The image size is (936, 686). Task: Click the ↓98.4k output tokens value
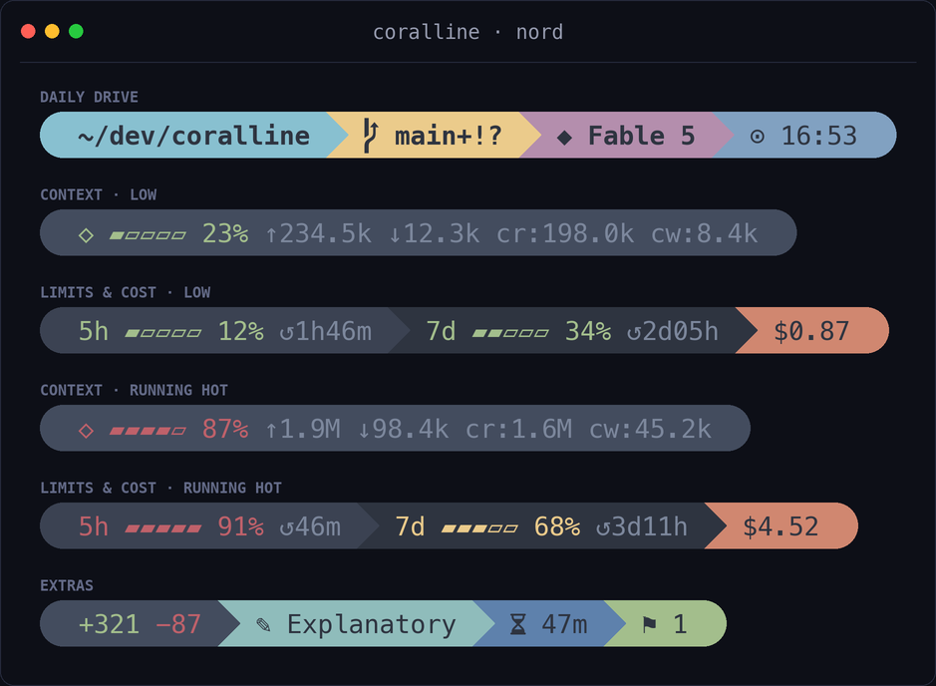(403, 429)
